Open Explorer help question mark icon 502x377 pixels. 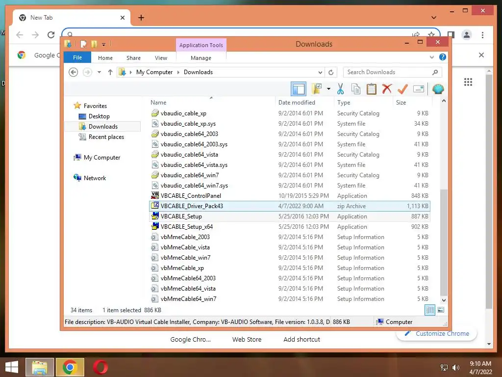pyautogui.click(x=443, y=57)
